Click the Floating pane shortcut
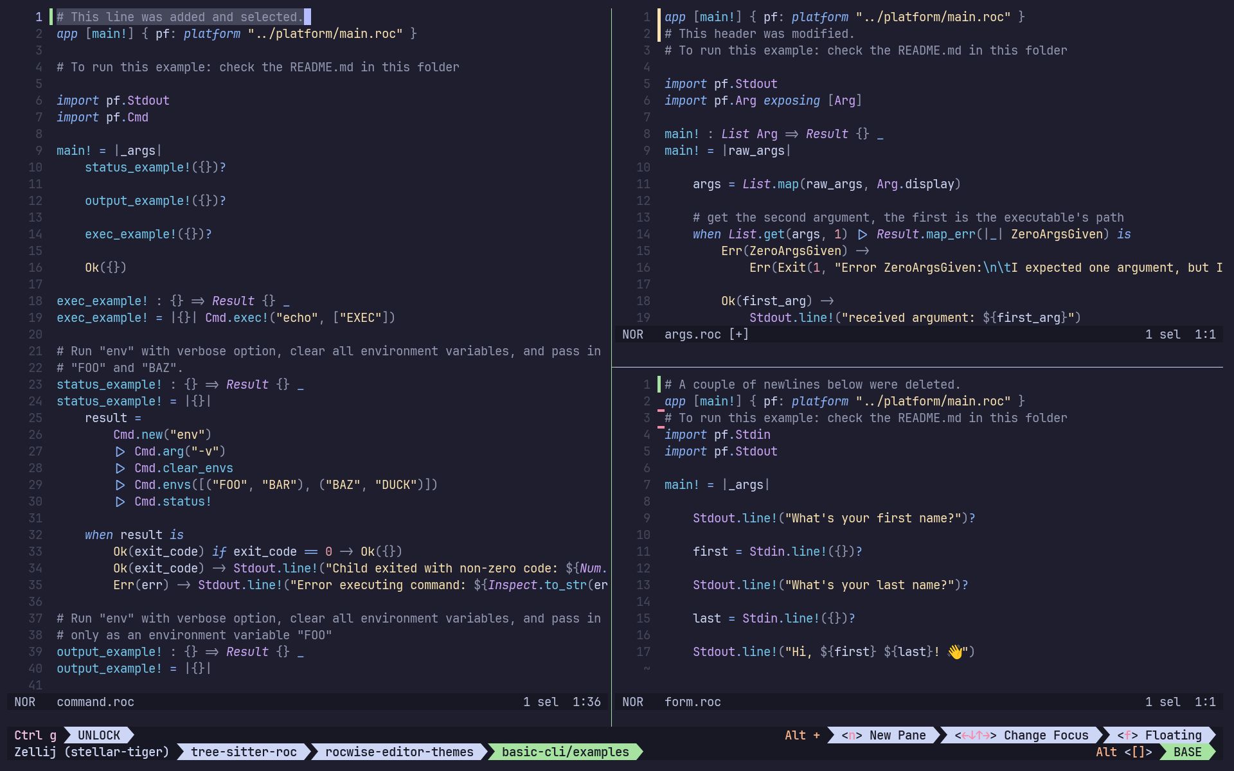The image size is (1234, 771). pos(1159,735)
